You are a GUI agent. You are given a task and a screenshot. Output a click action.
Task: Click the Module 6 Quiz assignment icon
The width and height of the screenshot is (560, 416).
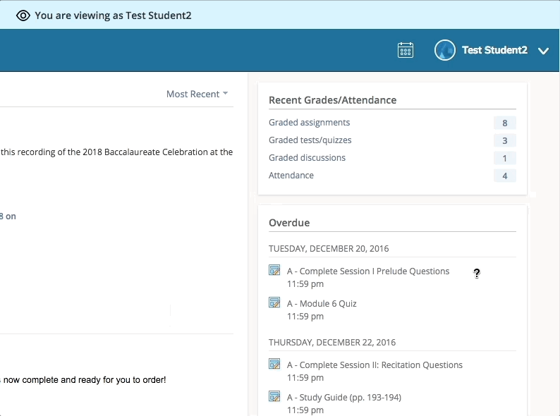pyautogui.click(x=274, y=302)
